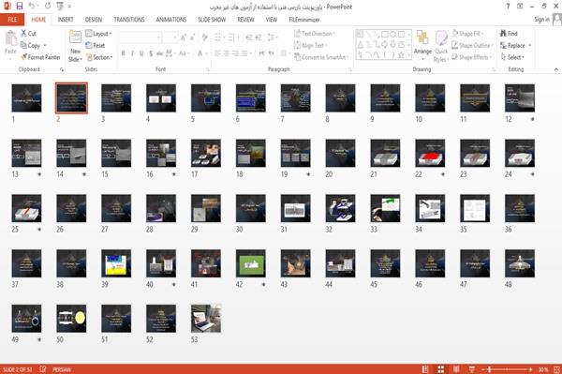Switch to Slide Sorter view icon
562x374 pixels.
point(441,369)
